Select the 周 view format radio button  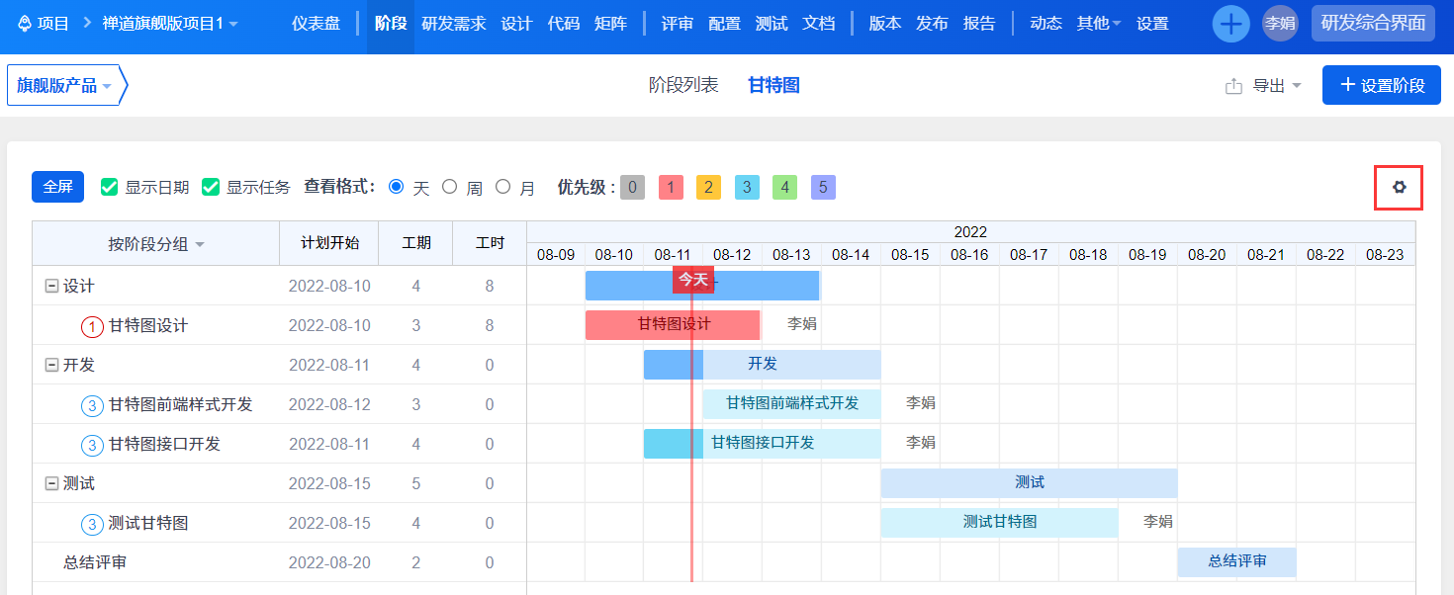pyautogui.click(x=449, y=186)
